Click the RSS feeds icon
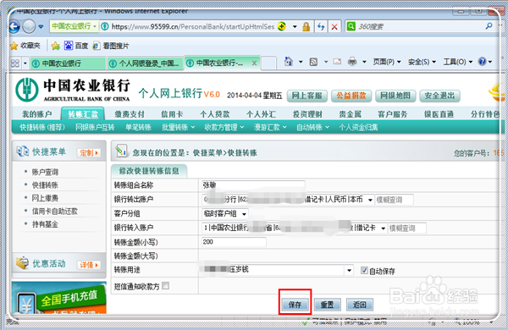Viewport: 508px width, 330px height. coord(313,62)
